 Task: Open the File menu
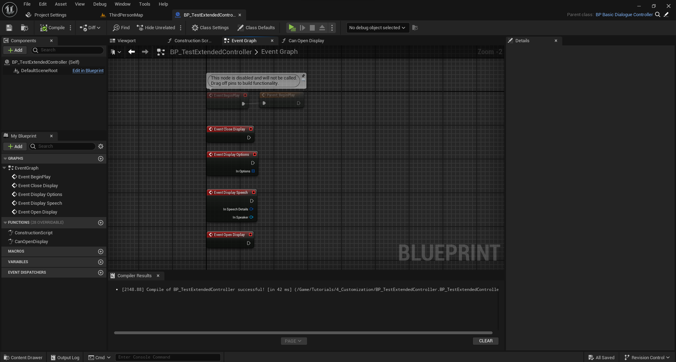pyautogui.click(x=27, y=4)
